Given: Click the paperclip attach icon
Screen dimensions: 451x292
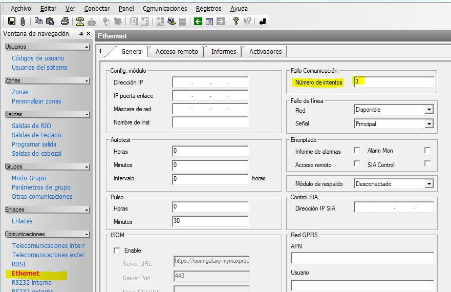Looking at the screenshot, I should (23, 22).
